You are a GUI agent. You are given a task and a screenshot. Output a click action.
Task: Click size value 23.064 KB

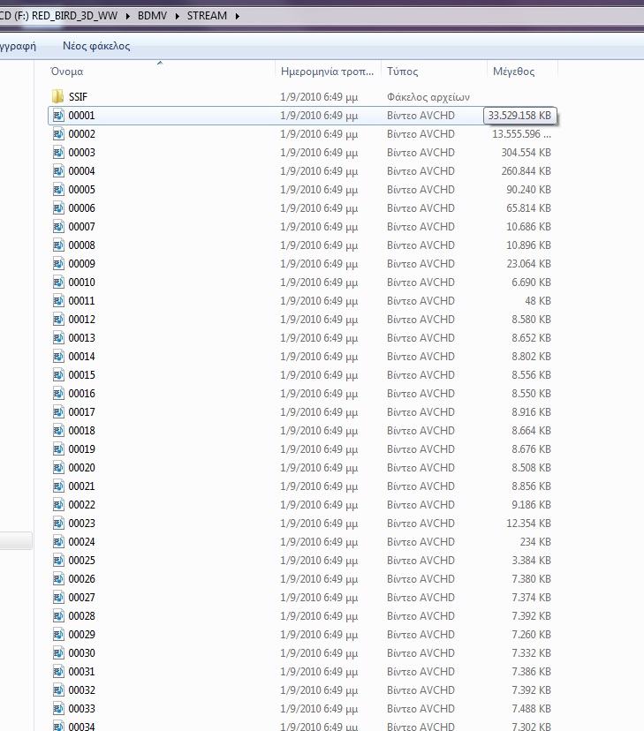pyautogui.click(x=529, y=264)
